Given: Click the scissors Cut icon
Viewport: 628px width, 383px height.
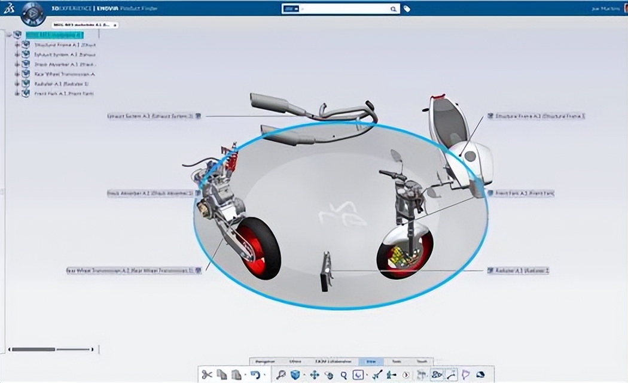Looking at the screenshot, I should coord(207,375).
